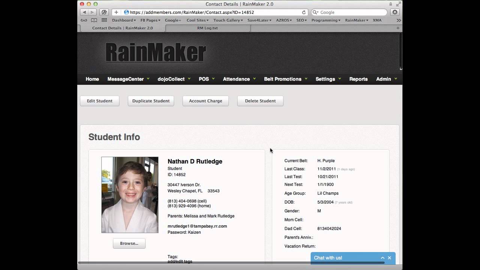
Task: Open the Reports page
Action: point(358,79)
